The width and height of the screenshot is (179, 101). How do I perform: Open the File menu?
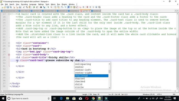click(x=2, y=4)
